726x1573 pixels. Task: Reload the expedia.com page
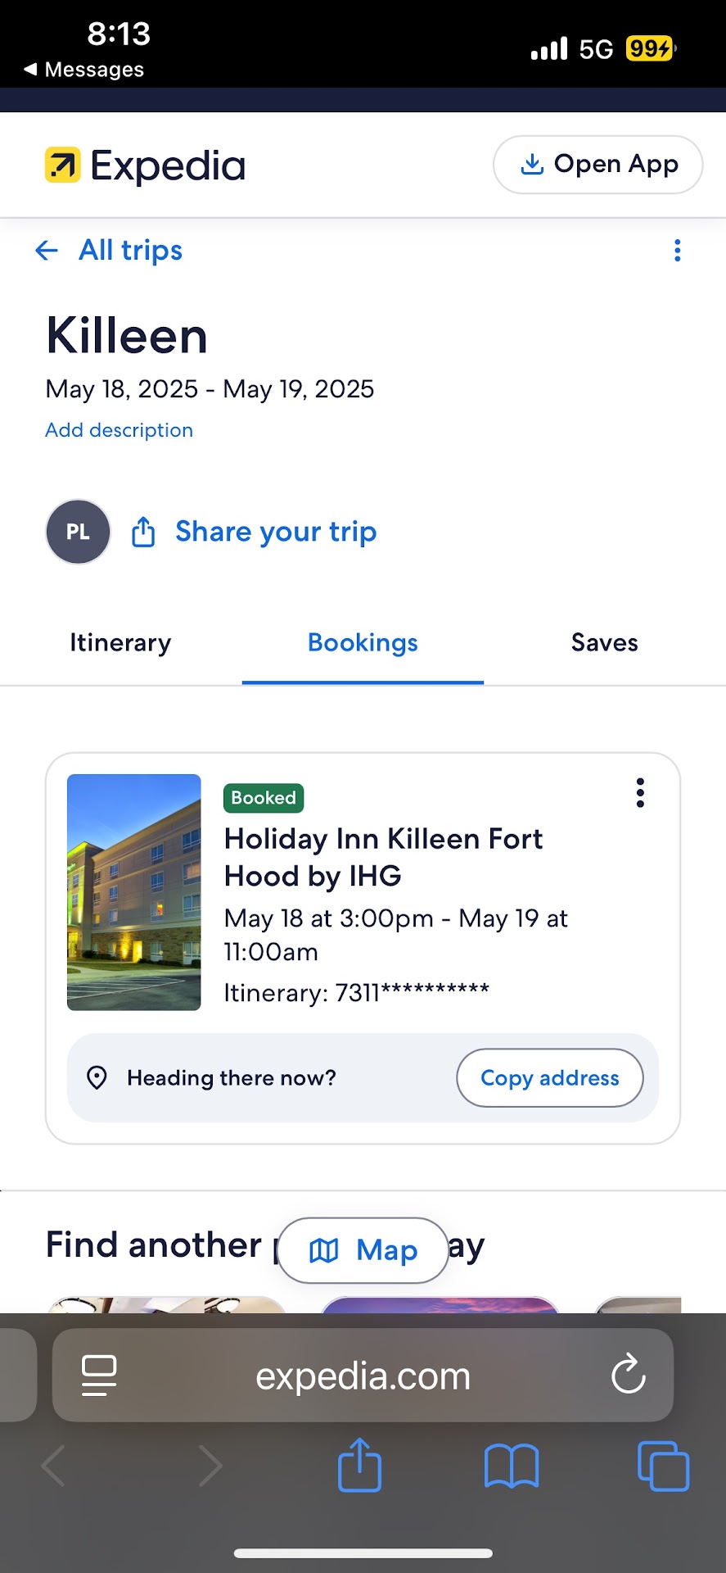tap(628, 1376)
